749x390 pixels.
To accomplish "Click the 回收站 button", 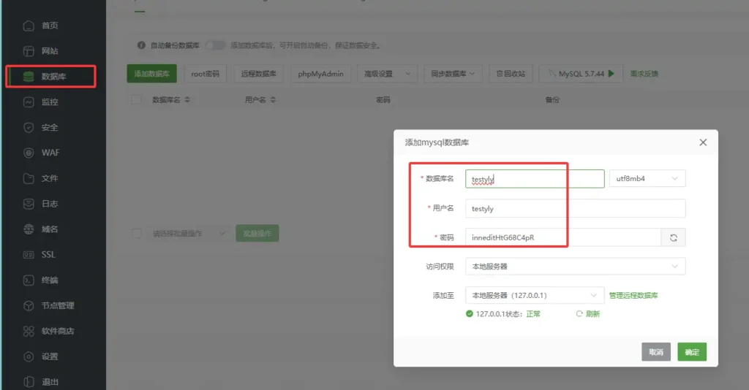I will pos(511,74).
